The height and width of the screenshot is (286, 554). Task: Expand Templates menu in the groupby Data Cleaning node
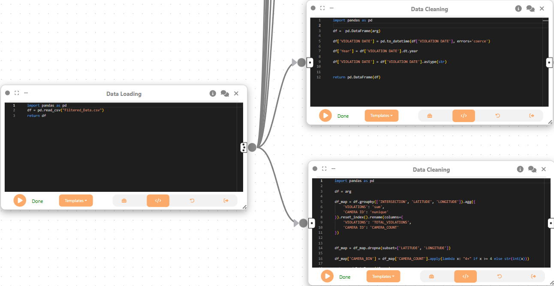[x=383, y=277]
